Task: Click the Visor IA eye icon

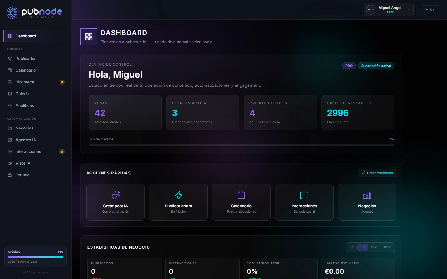Action: click(10, 163)
